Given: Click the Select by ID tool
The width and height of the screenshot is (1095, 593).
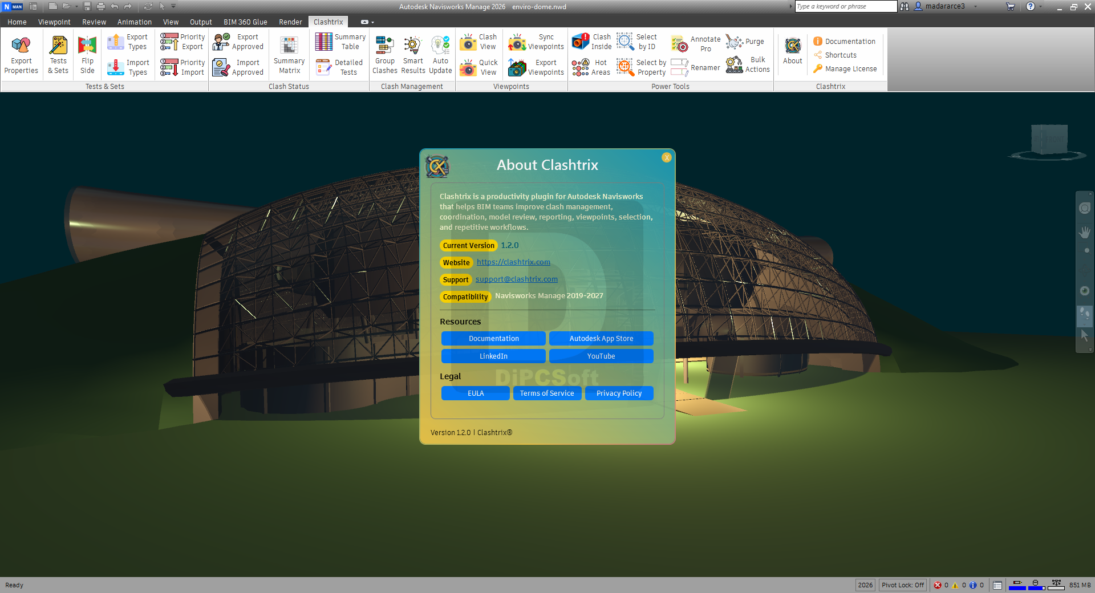Looking at the screenshot, I should point(637,42).
